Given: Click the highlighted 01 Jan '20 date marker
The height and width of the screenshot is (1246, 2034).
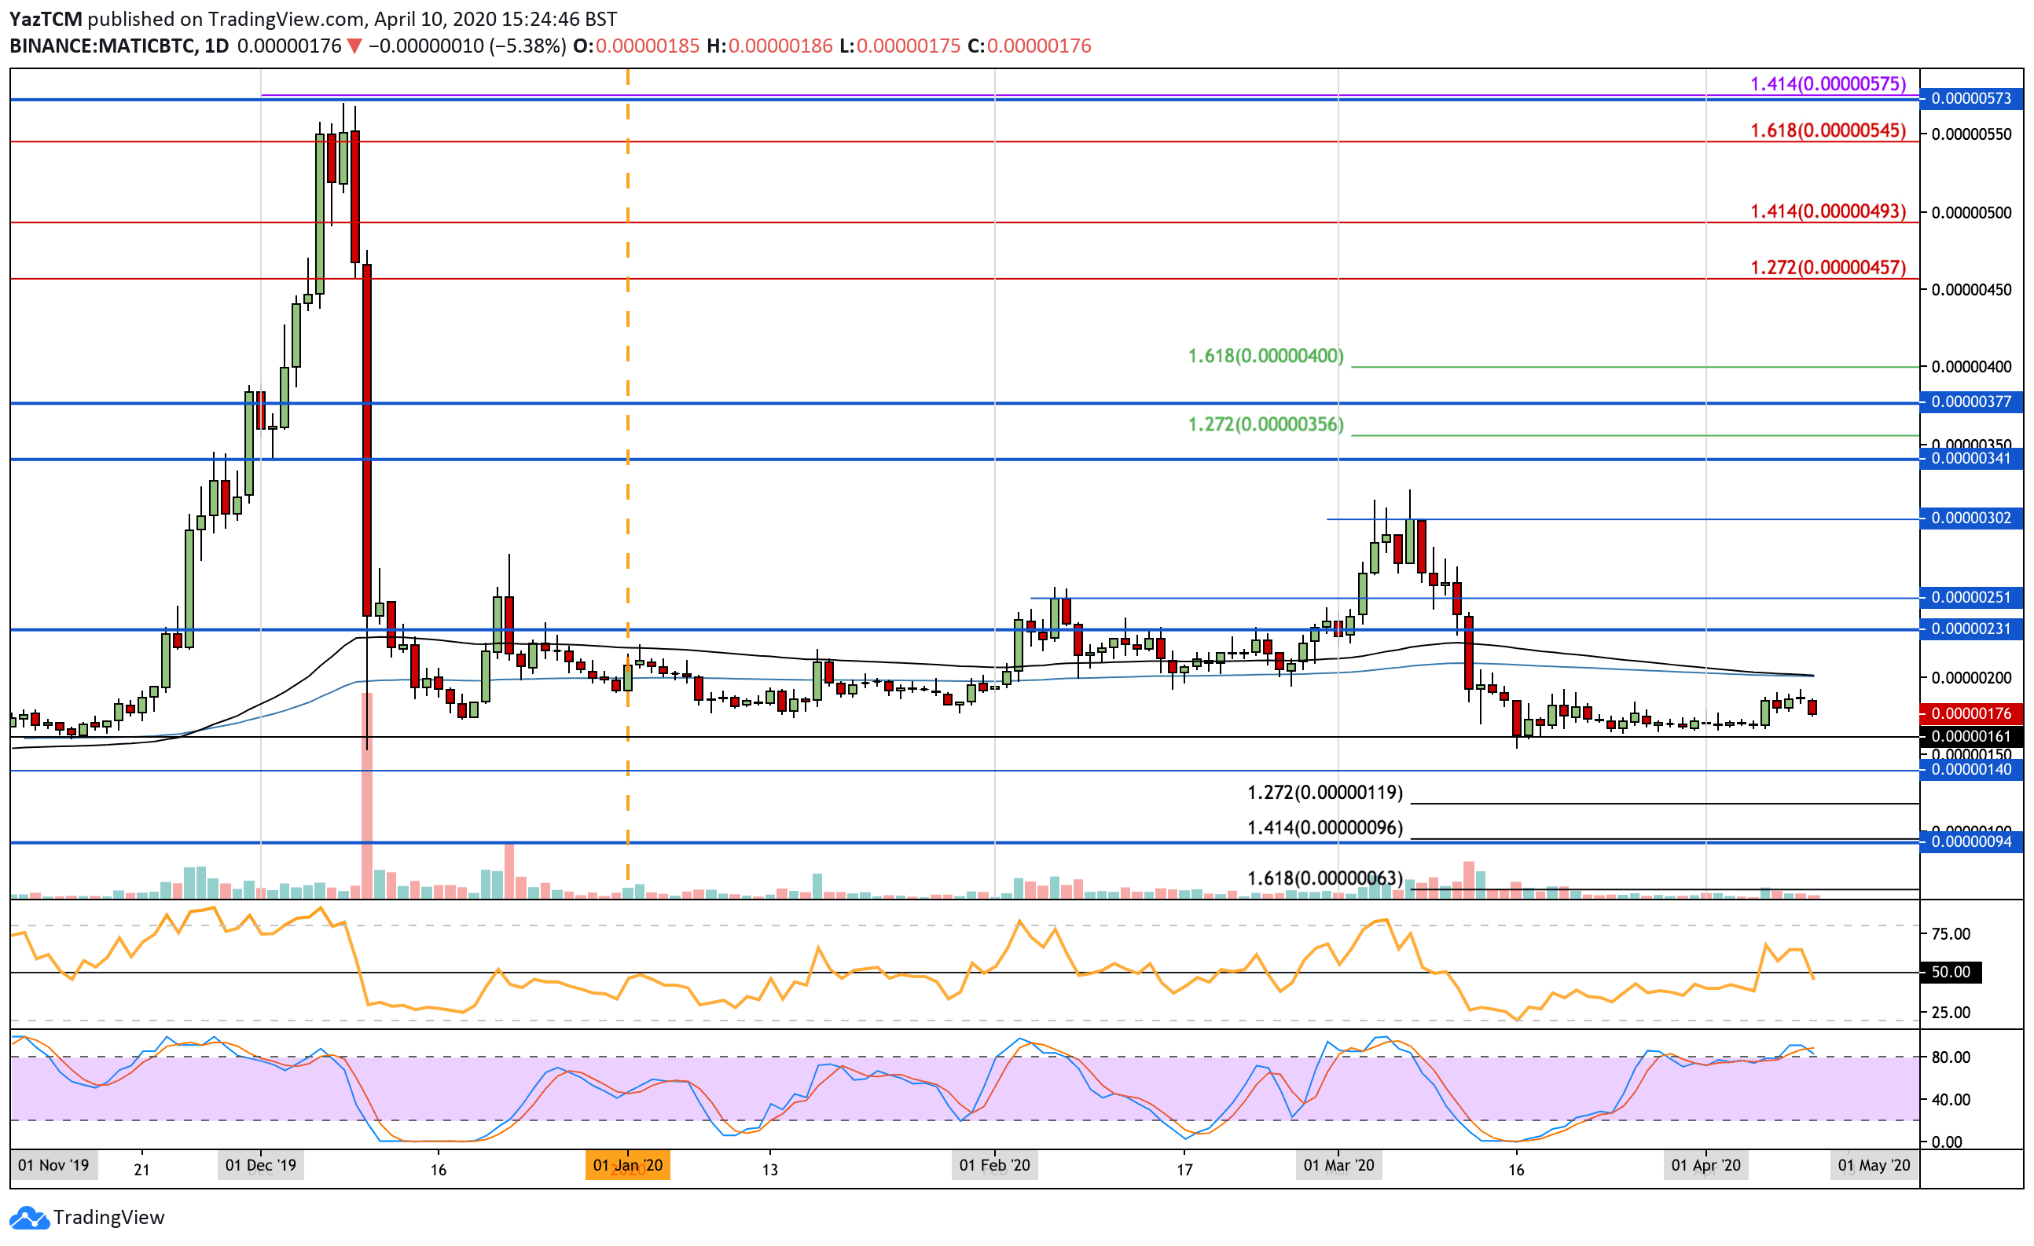Looking at the screenshot, I should pyautogui.click(x=627, y=1166).
